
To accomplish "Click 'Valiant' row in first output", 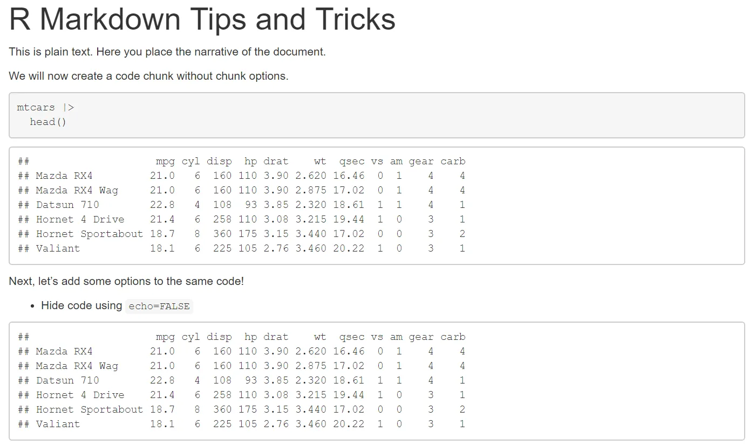I will (241, 248).
